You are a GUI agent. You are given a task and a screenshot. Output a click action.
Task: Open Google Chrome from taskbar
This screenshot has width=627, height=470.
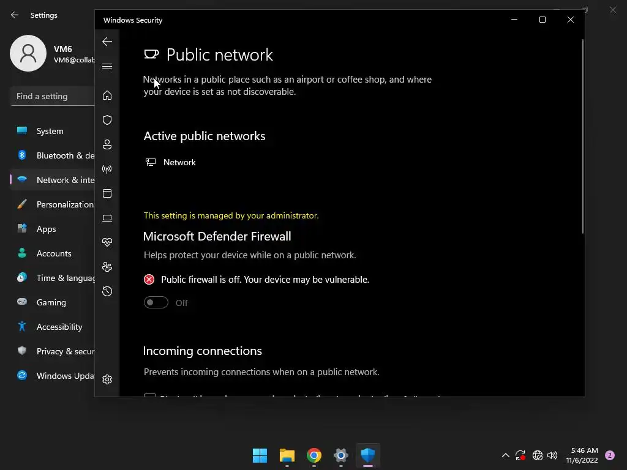pyautogui.click(x=314, y=455)
